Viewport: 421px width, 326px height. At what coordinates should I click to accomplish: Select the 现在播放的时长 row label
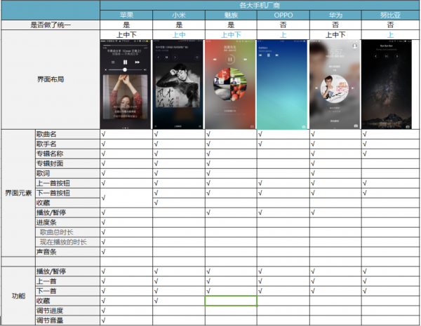click(67, 242)
